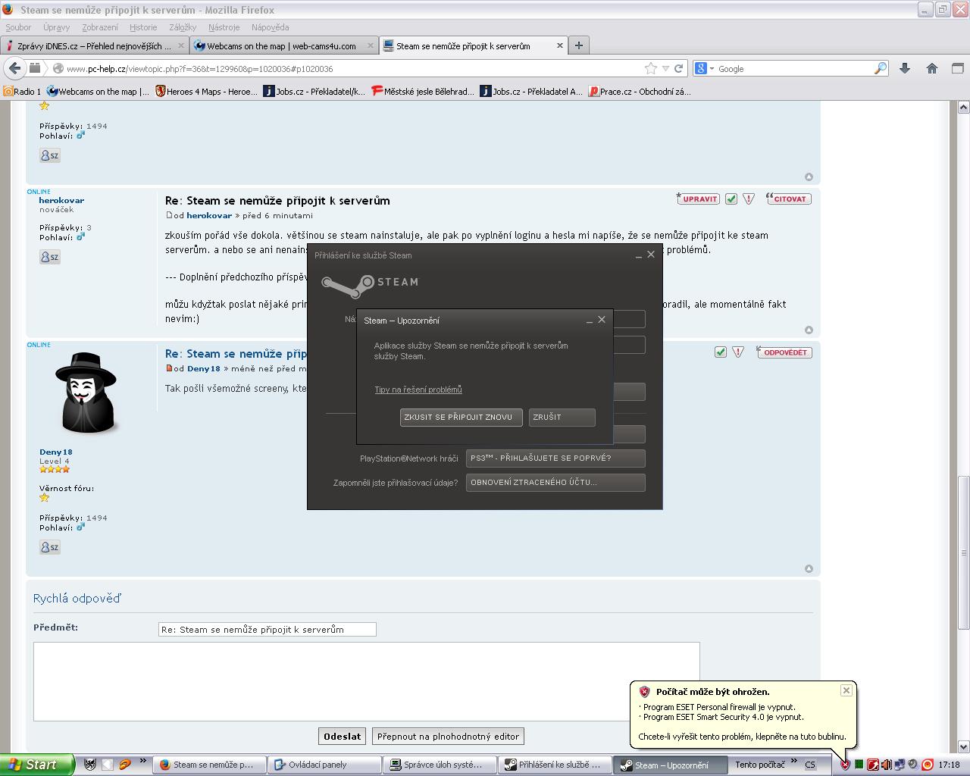The height and width of the screenshot is (776, 970).
Task: Click Deny18's avatar image
Action: (88, 394)
